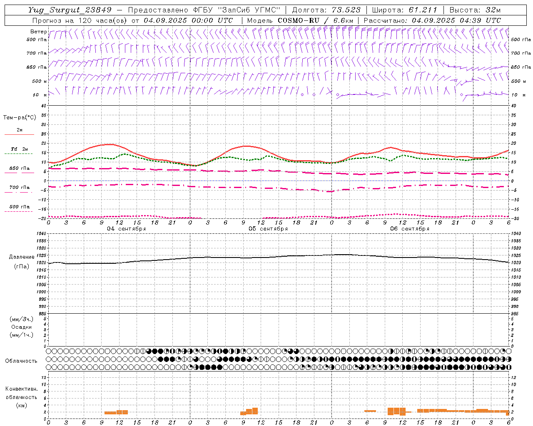This screenshot has height=426, width=533.
Task: Click the 04 сентября date label
Action: click(127, 229)
